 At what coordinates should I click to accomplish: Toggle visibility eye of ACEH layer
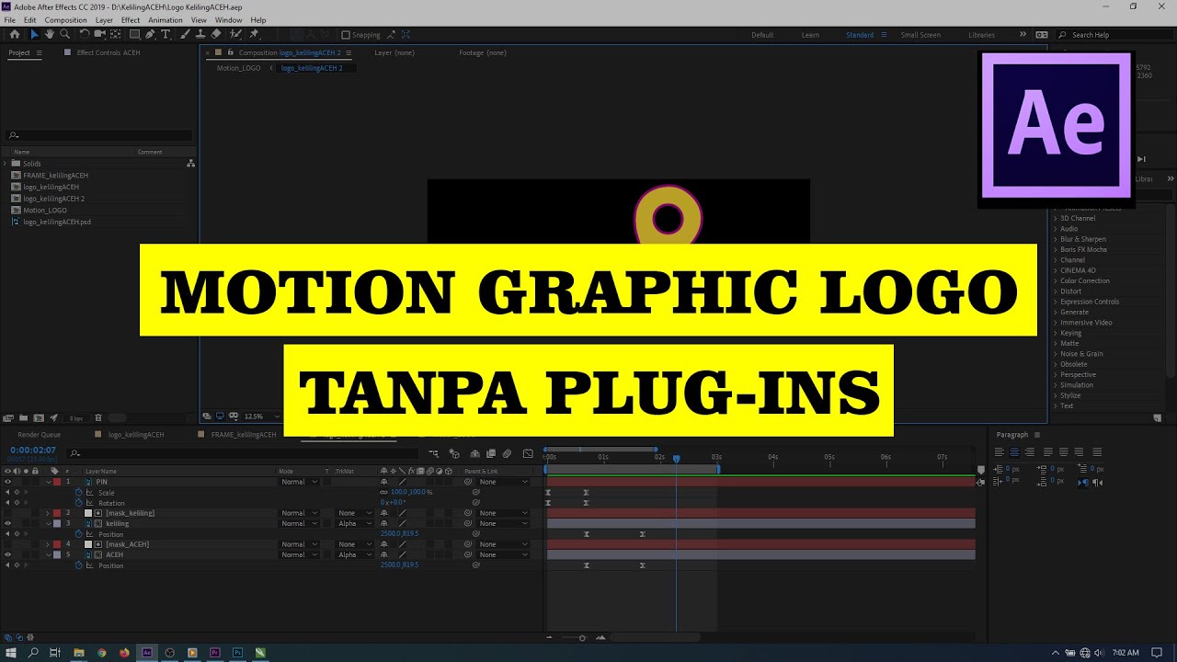7,554
